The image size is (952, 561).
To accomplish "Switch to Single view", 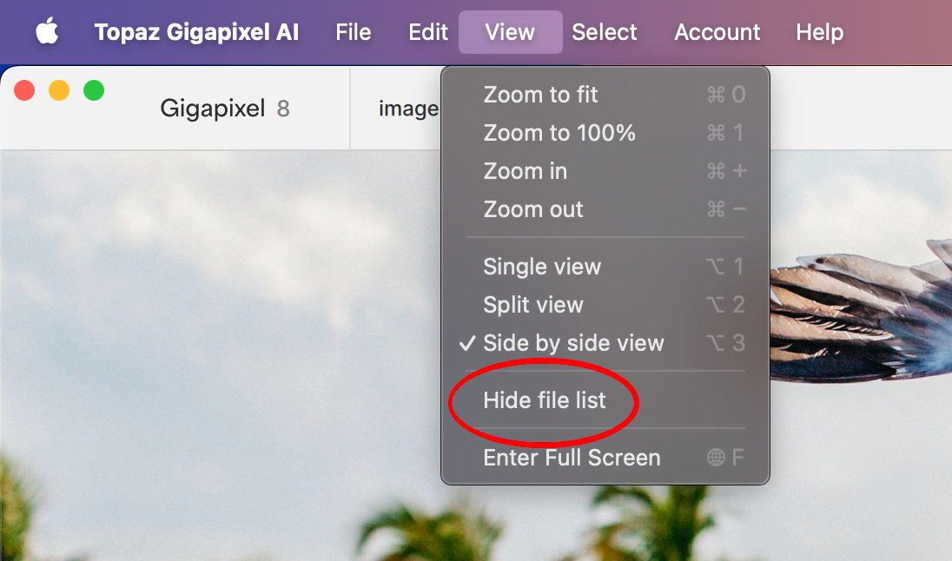I will (542, 267).
